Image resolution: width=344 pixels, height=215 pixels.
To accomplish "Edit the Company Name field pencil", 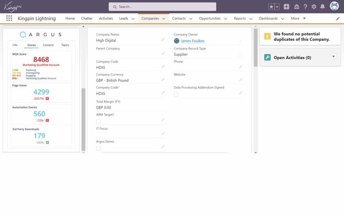I will (x=163, y=40).
